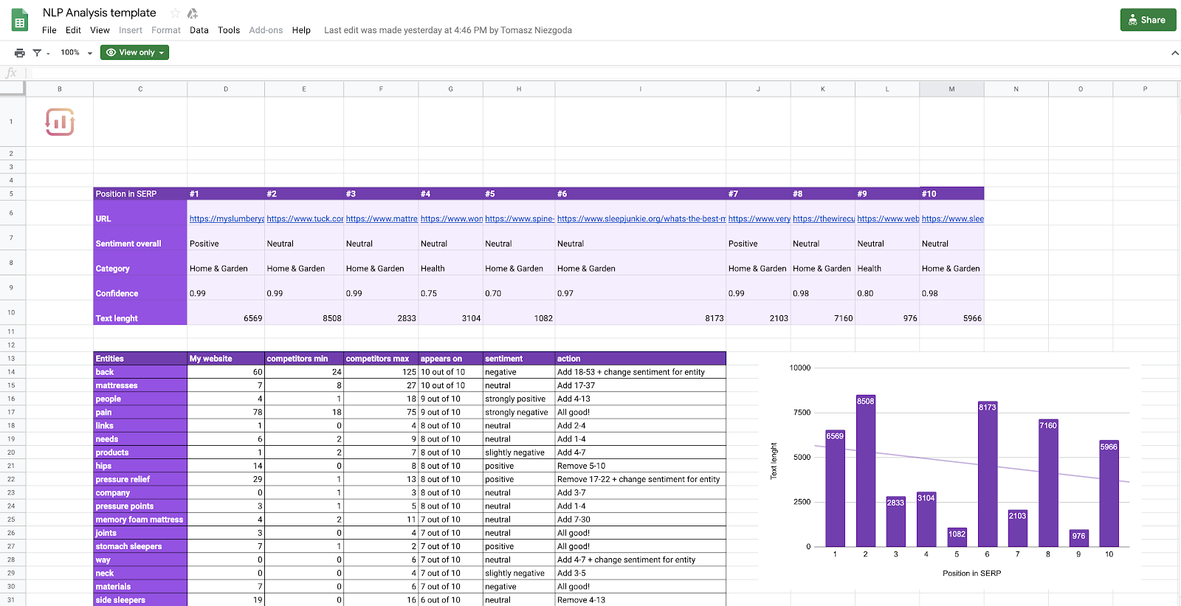Click the filter views icon

(37, 52)
